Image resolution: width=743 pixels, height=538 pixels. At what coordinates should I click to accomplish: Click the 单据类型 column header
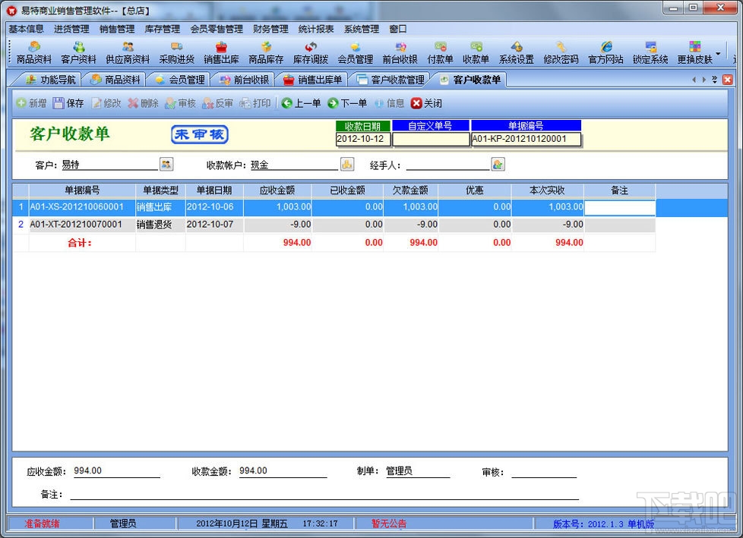(160, 190)
